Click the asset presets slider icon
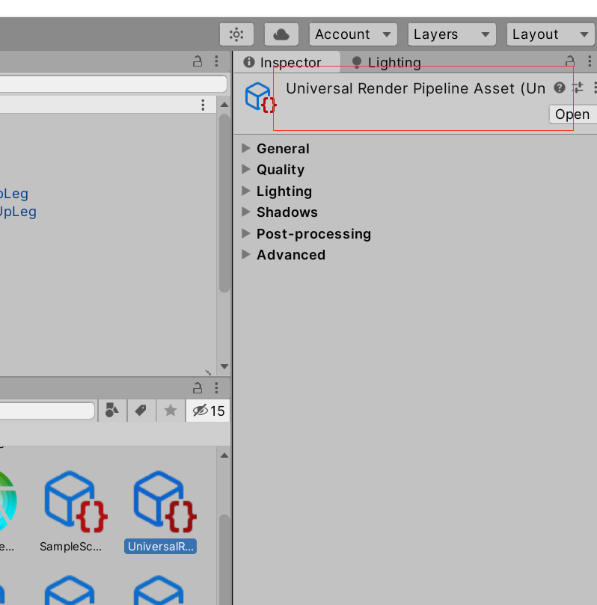 click(578, 88)
